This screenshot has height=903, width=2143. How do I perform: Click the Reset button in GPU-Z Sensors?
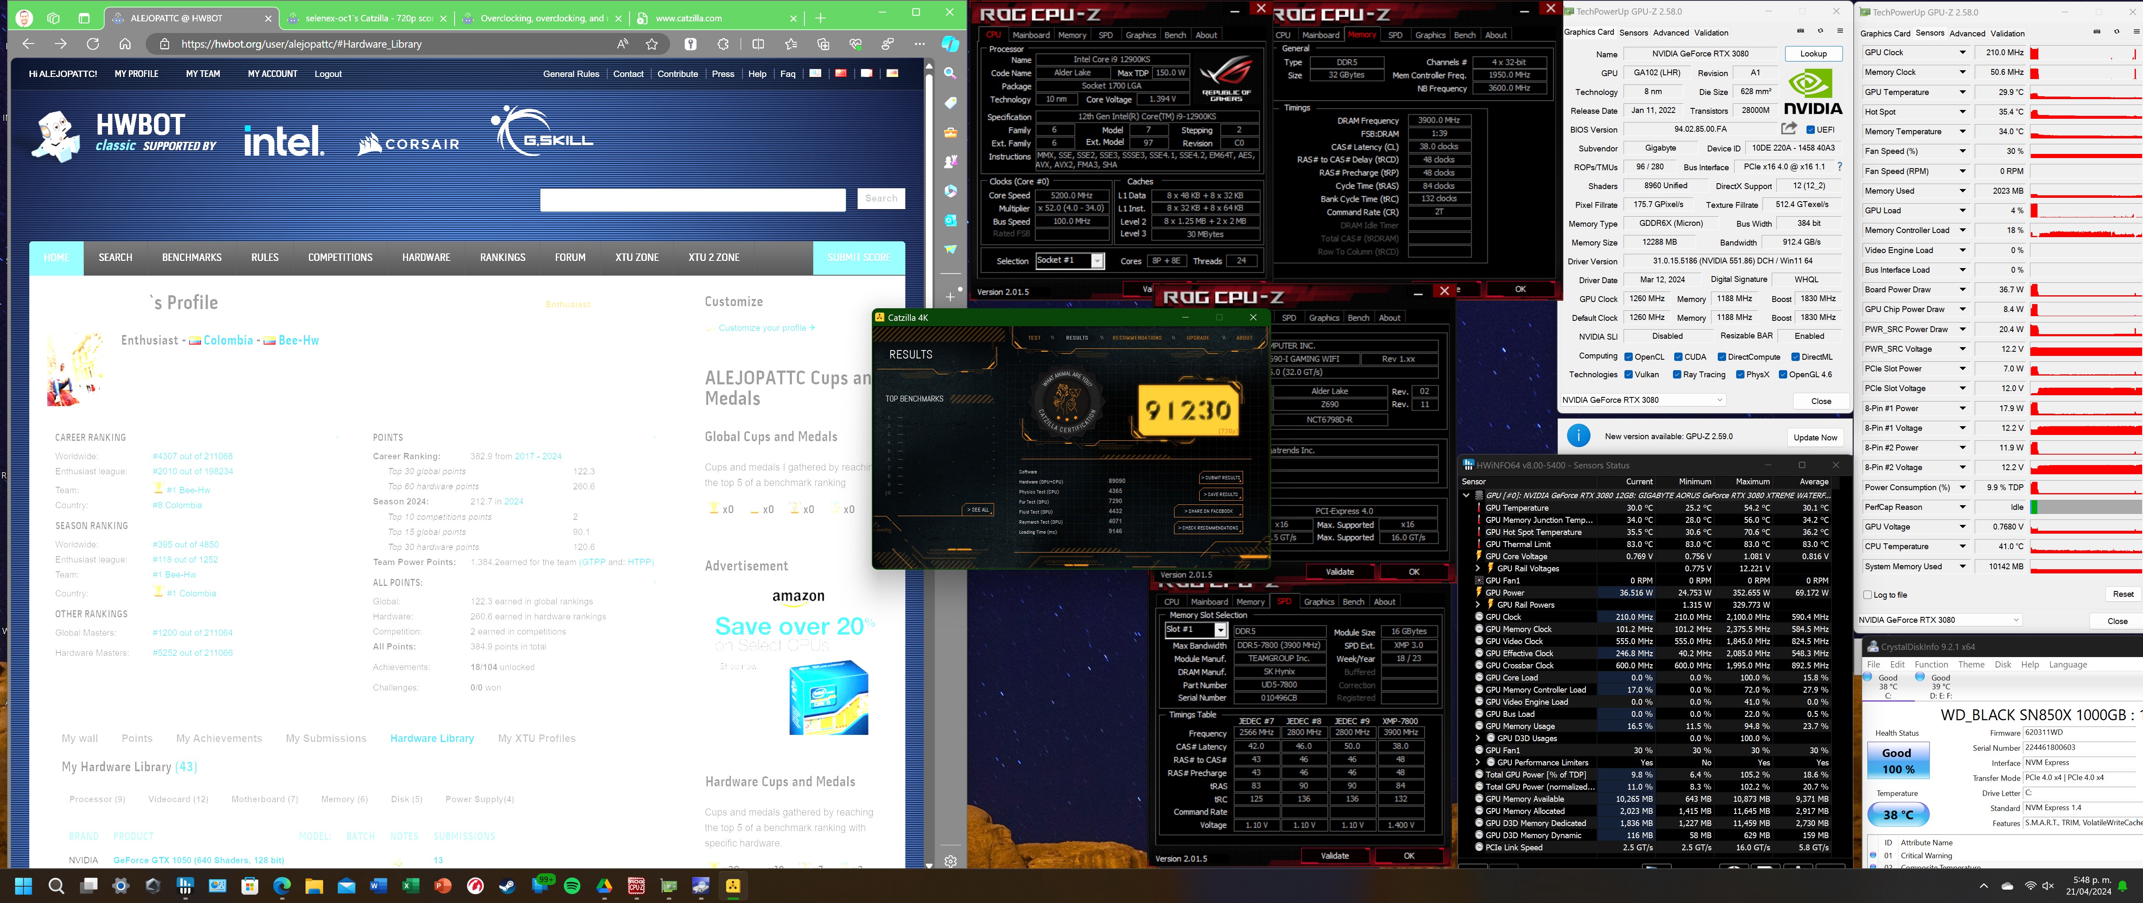tap(2122, 593)
